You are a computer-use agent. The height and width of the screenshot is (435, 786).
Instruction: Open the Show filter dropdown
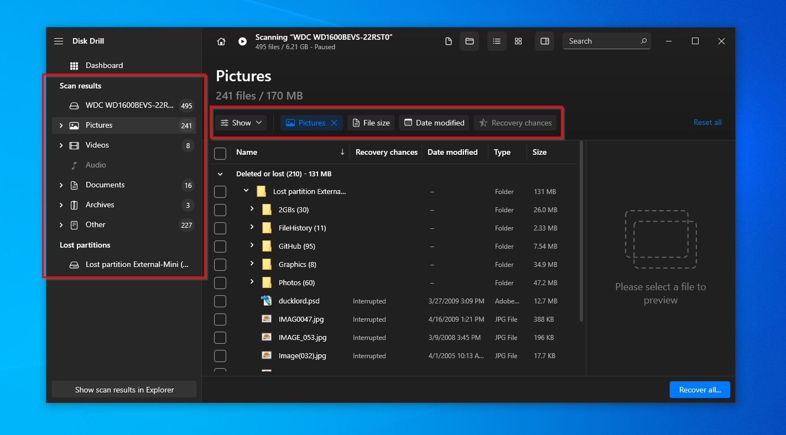(x=241, y=123)
